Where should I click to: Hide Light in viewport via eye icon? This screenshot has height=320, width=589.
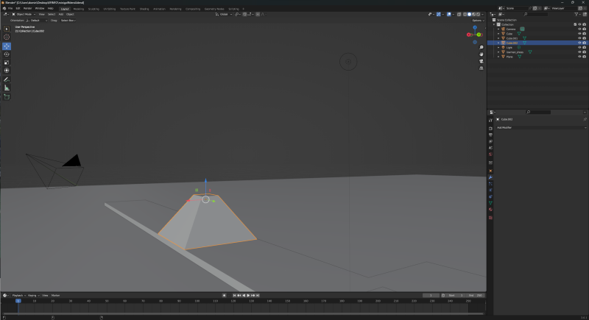(x=579, y=47)
